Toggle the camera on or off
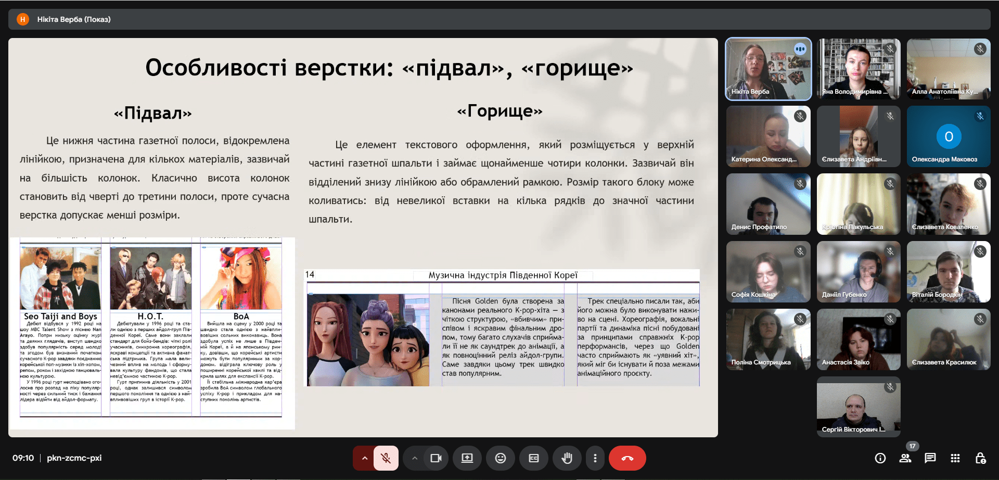This screenshot has height=480, width=999. tap(436, 458)
